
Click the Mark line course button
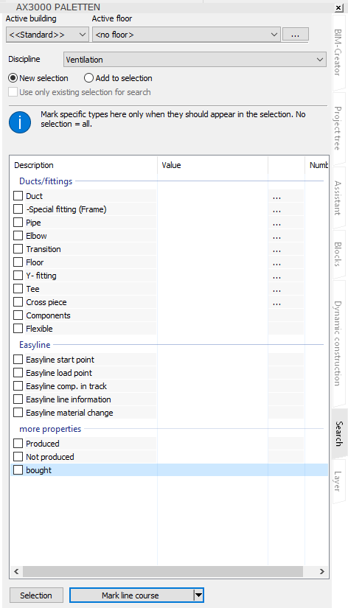[x=131, y=595]
